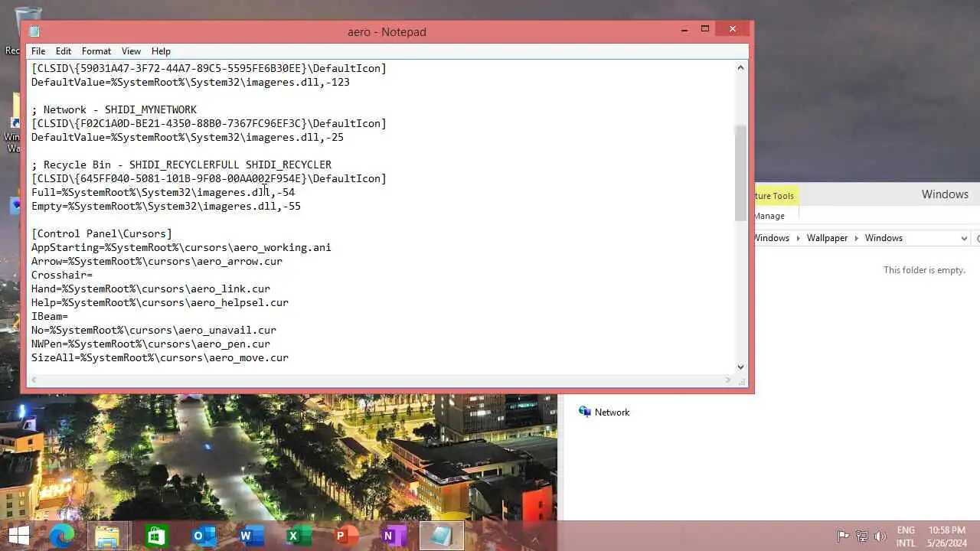The height and width of the screenshot is (551, 980).
Task: Click the '[Control Panel\Cursors]' section header
Action: 102,233
